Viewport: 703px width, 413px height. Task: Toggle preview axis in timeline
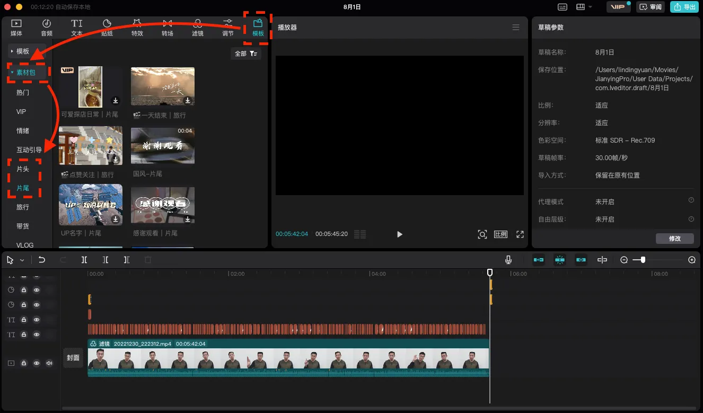point(602,260)
